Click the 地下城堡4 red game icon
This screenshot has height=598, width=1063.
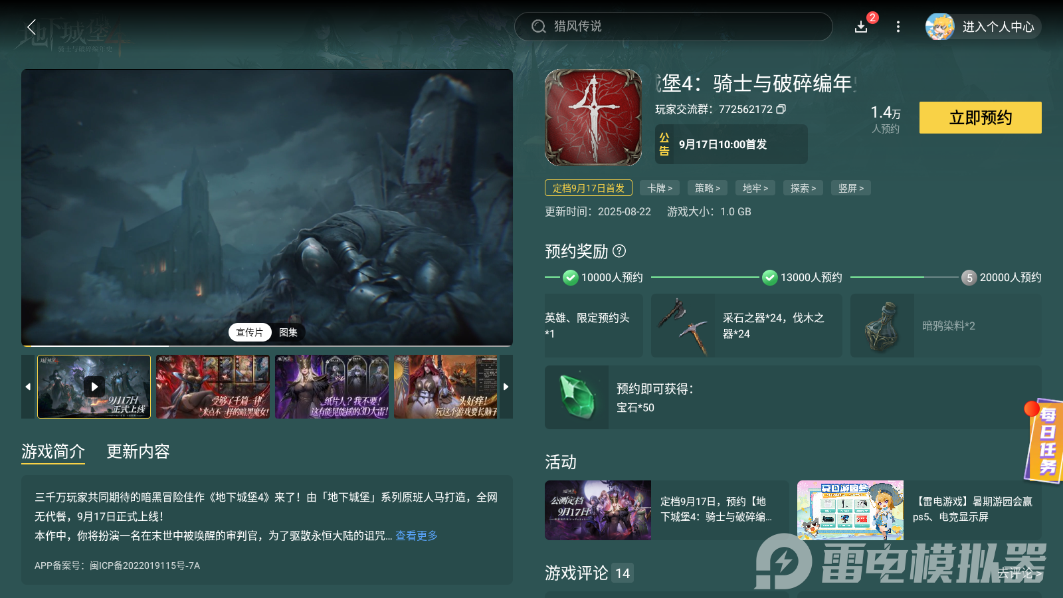point(592,118)
